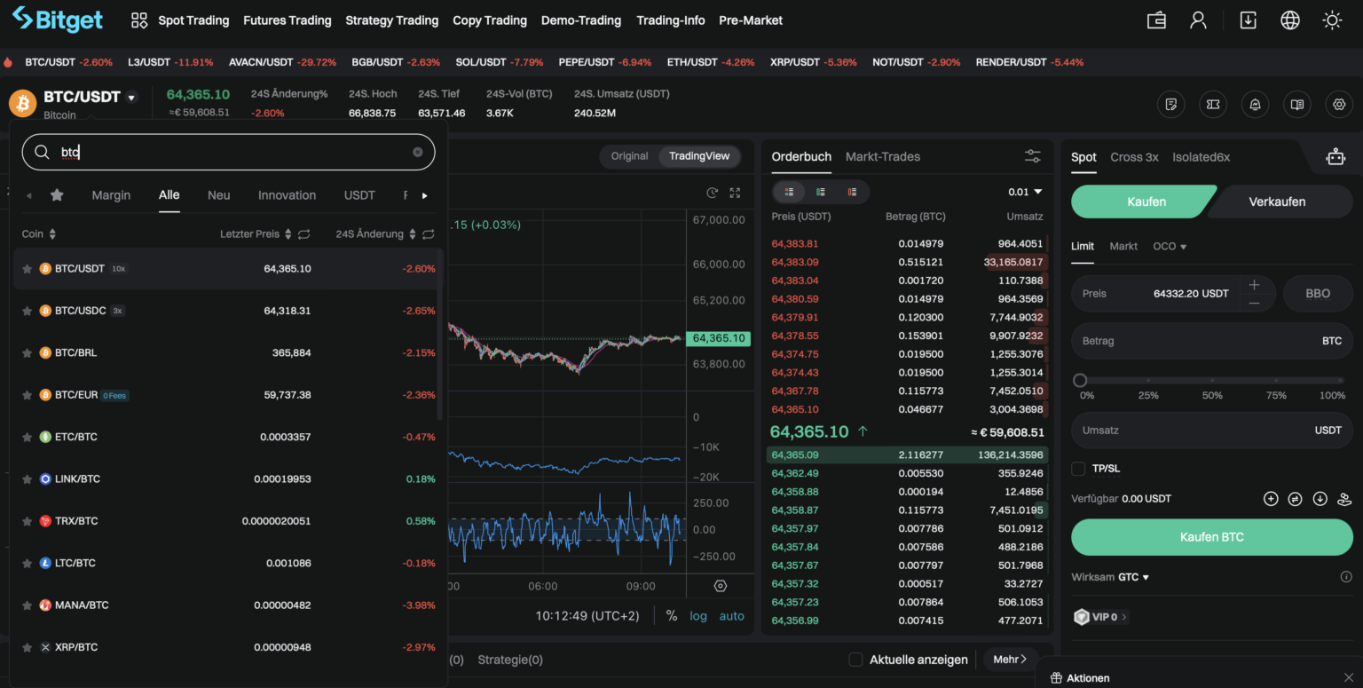The image size is (1363, 688).
Task: Favorite BTC/USDC using its star toggle
Action: point(27,310)
